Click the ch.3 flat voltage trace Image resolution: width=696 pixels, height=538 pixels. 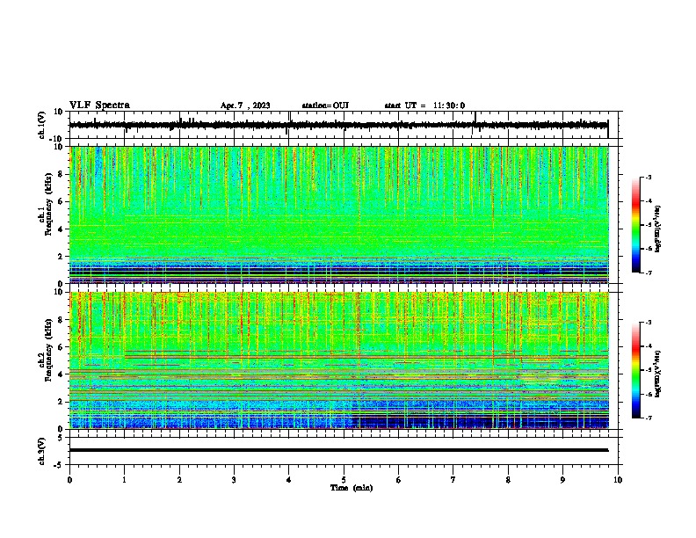tap(338, 450)
